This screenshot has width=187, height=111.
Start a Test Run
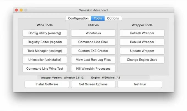pyautogui.click(x=140, y=84)
